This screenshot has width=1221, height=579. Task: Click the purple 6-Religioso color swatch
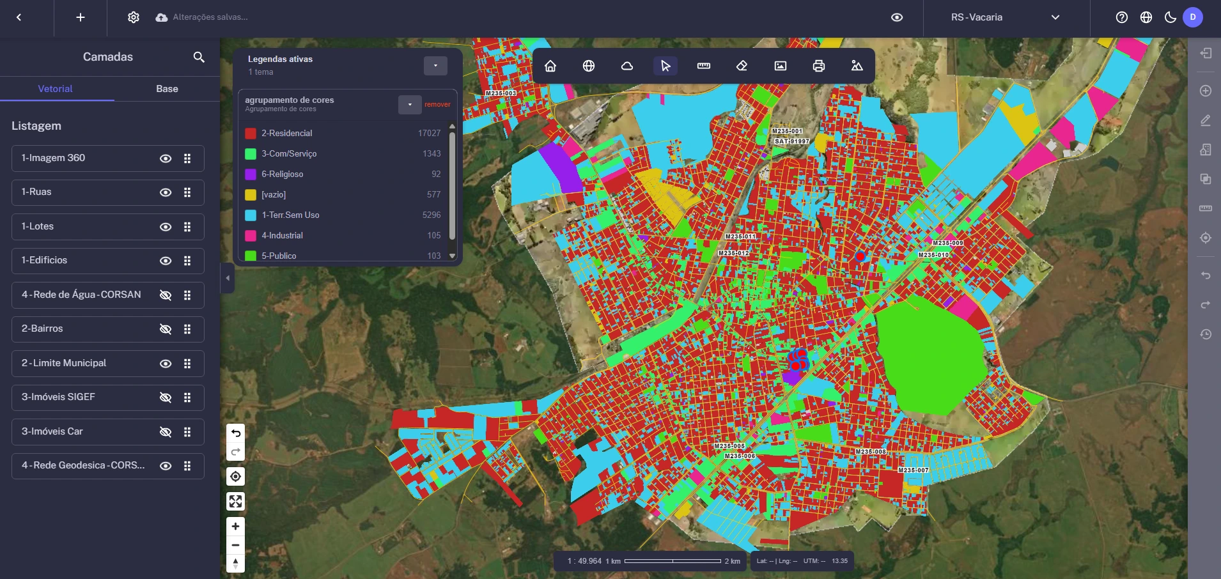tap(251, 174)
